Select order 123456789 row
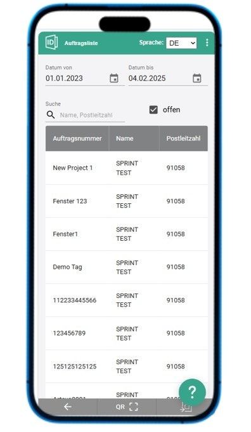This screenshot has width=251, height=432. 127,333
